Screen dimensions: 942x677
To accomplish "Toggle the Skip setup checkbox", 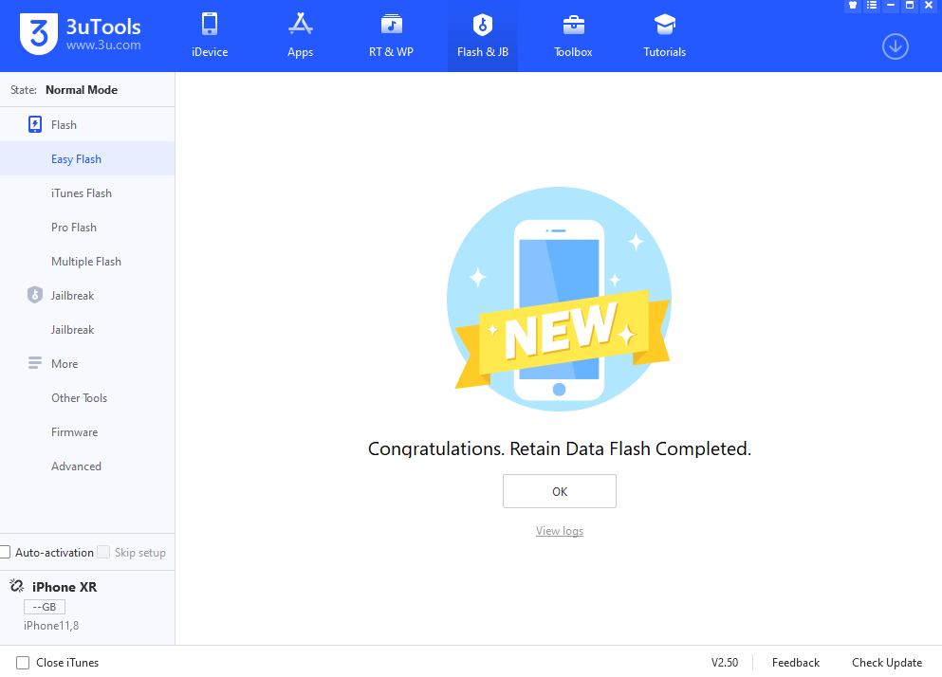I will click(x=104, y=553).
